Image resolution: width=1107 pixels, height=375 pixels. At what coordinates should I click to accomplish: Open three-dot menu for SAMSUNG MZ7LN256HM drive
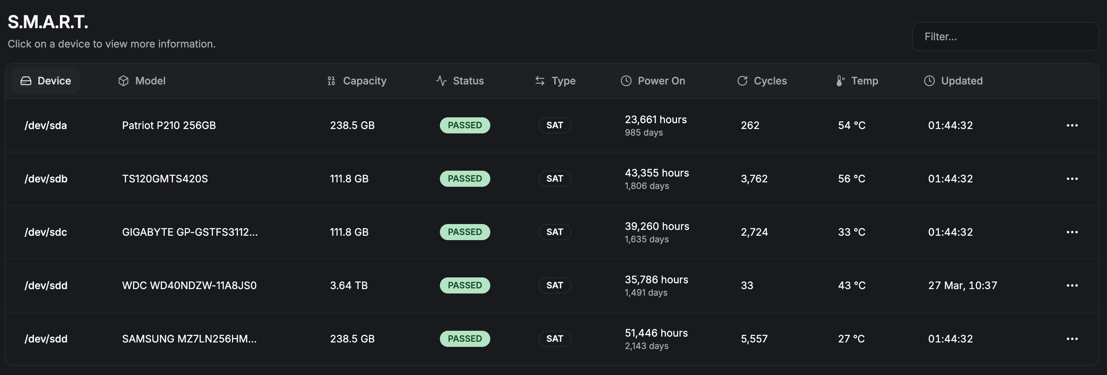click(x=1072, y=338)
